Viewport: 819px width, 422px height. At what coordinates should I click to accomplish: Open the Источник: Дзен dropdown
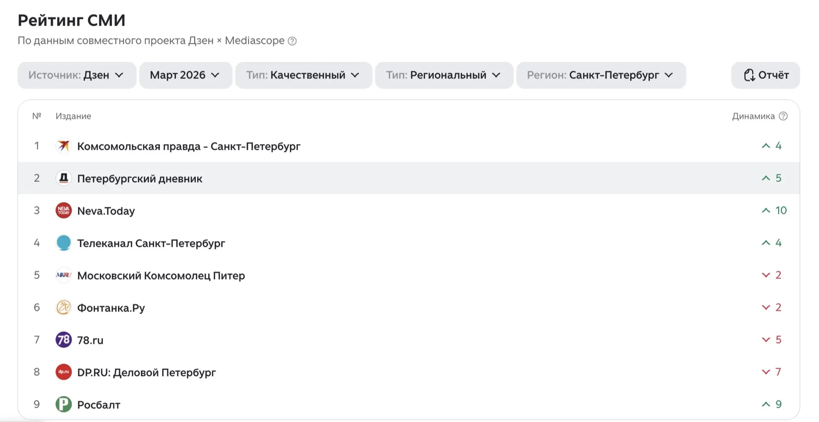[x=77, y=75]
